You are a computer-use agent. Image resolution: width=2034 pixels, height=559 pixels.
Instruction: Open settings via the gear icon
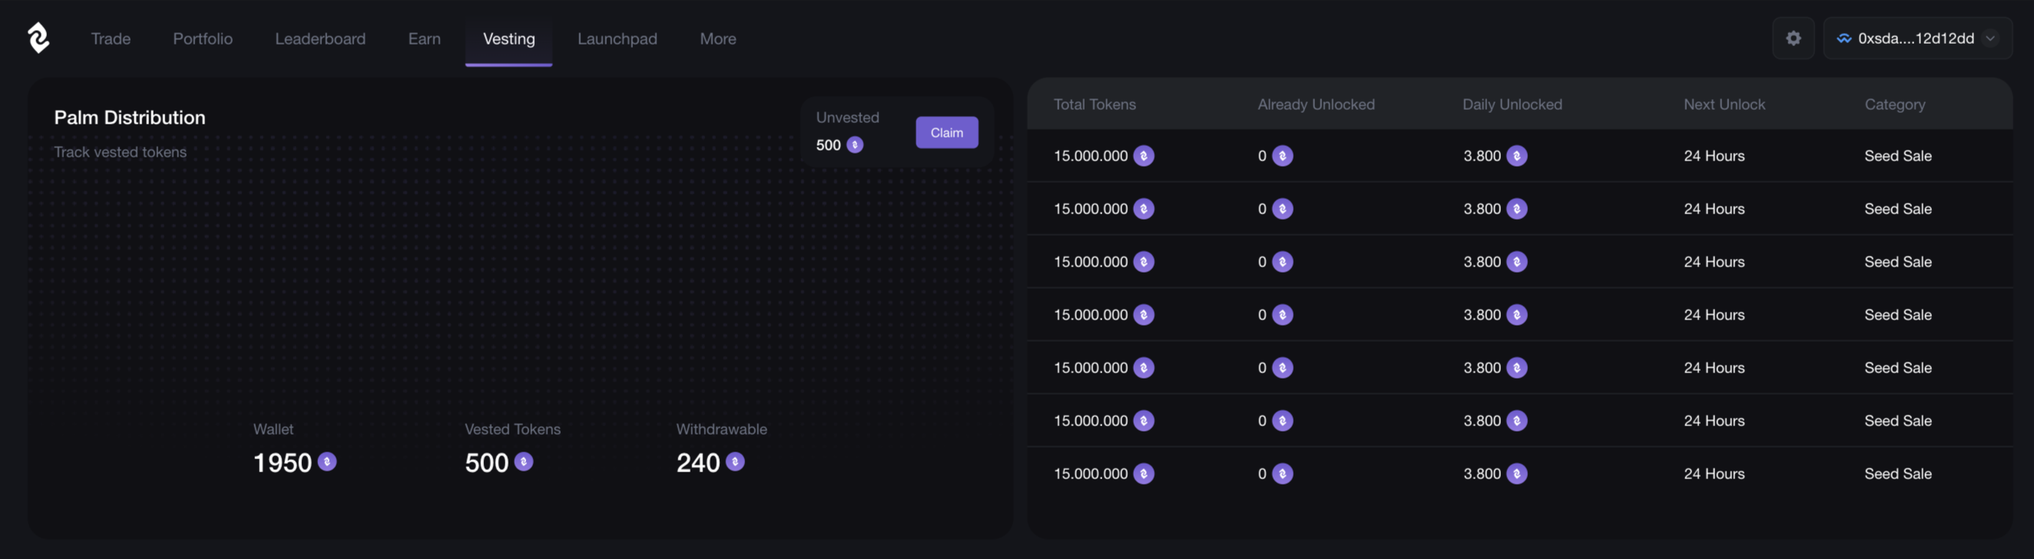click(1793, 38)
